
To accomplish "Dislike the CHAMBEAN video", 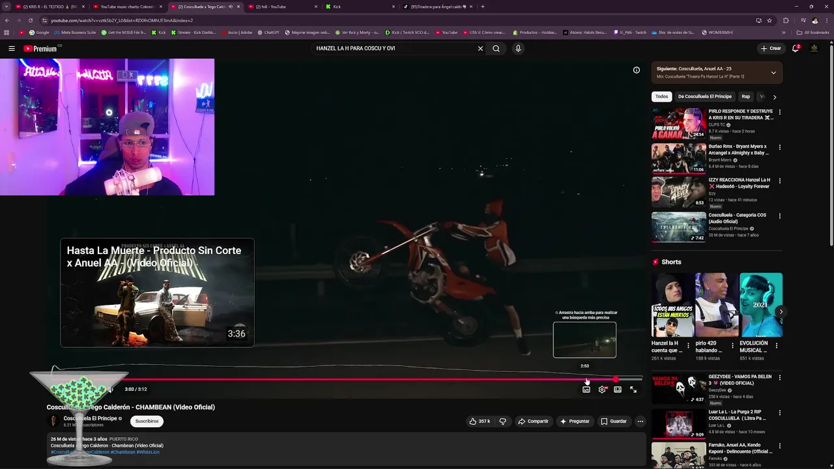I will coord(502,421).
